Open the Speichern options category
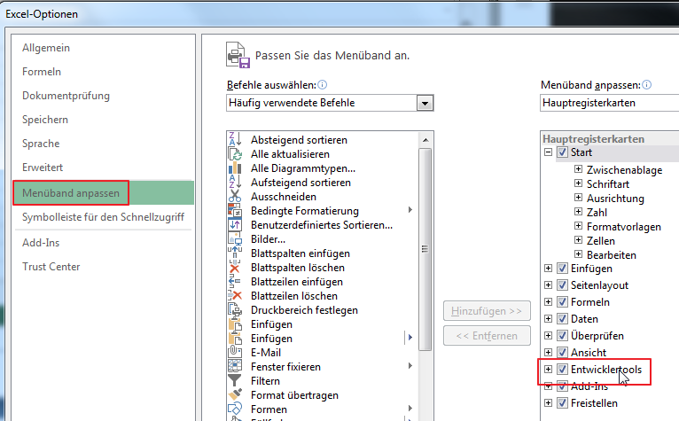Screen dimensions: 679x421 [x=45, y=120]
